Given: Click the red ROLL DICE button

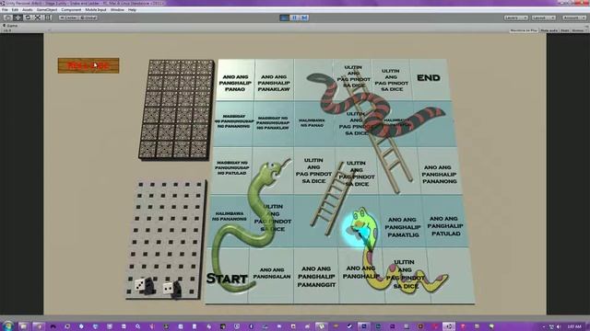Looking at the screenshot, I should coord(88,65).
